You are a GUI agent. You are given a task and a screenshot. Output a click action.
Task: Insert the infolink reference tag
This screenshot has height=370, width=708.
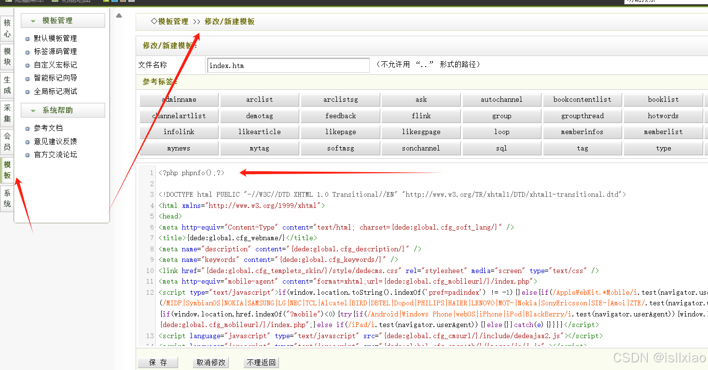[179, 132]
